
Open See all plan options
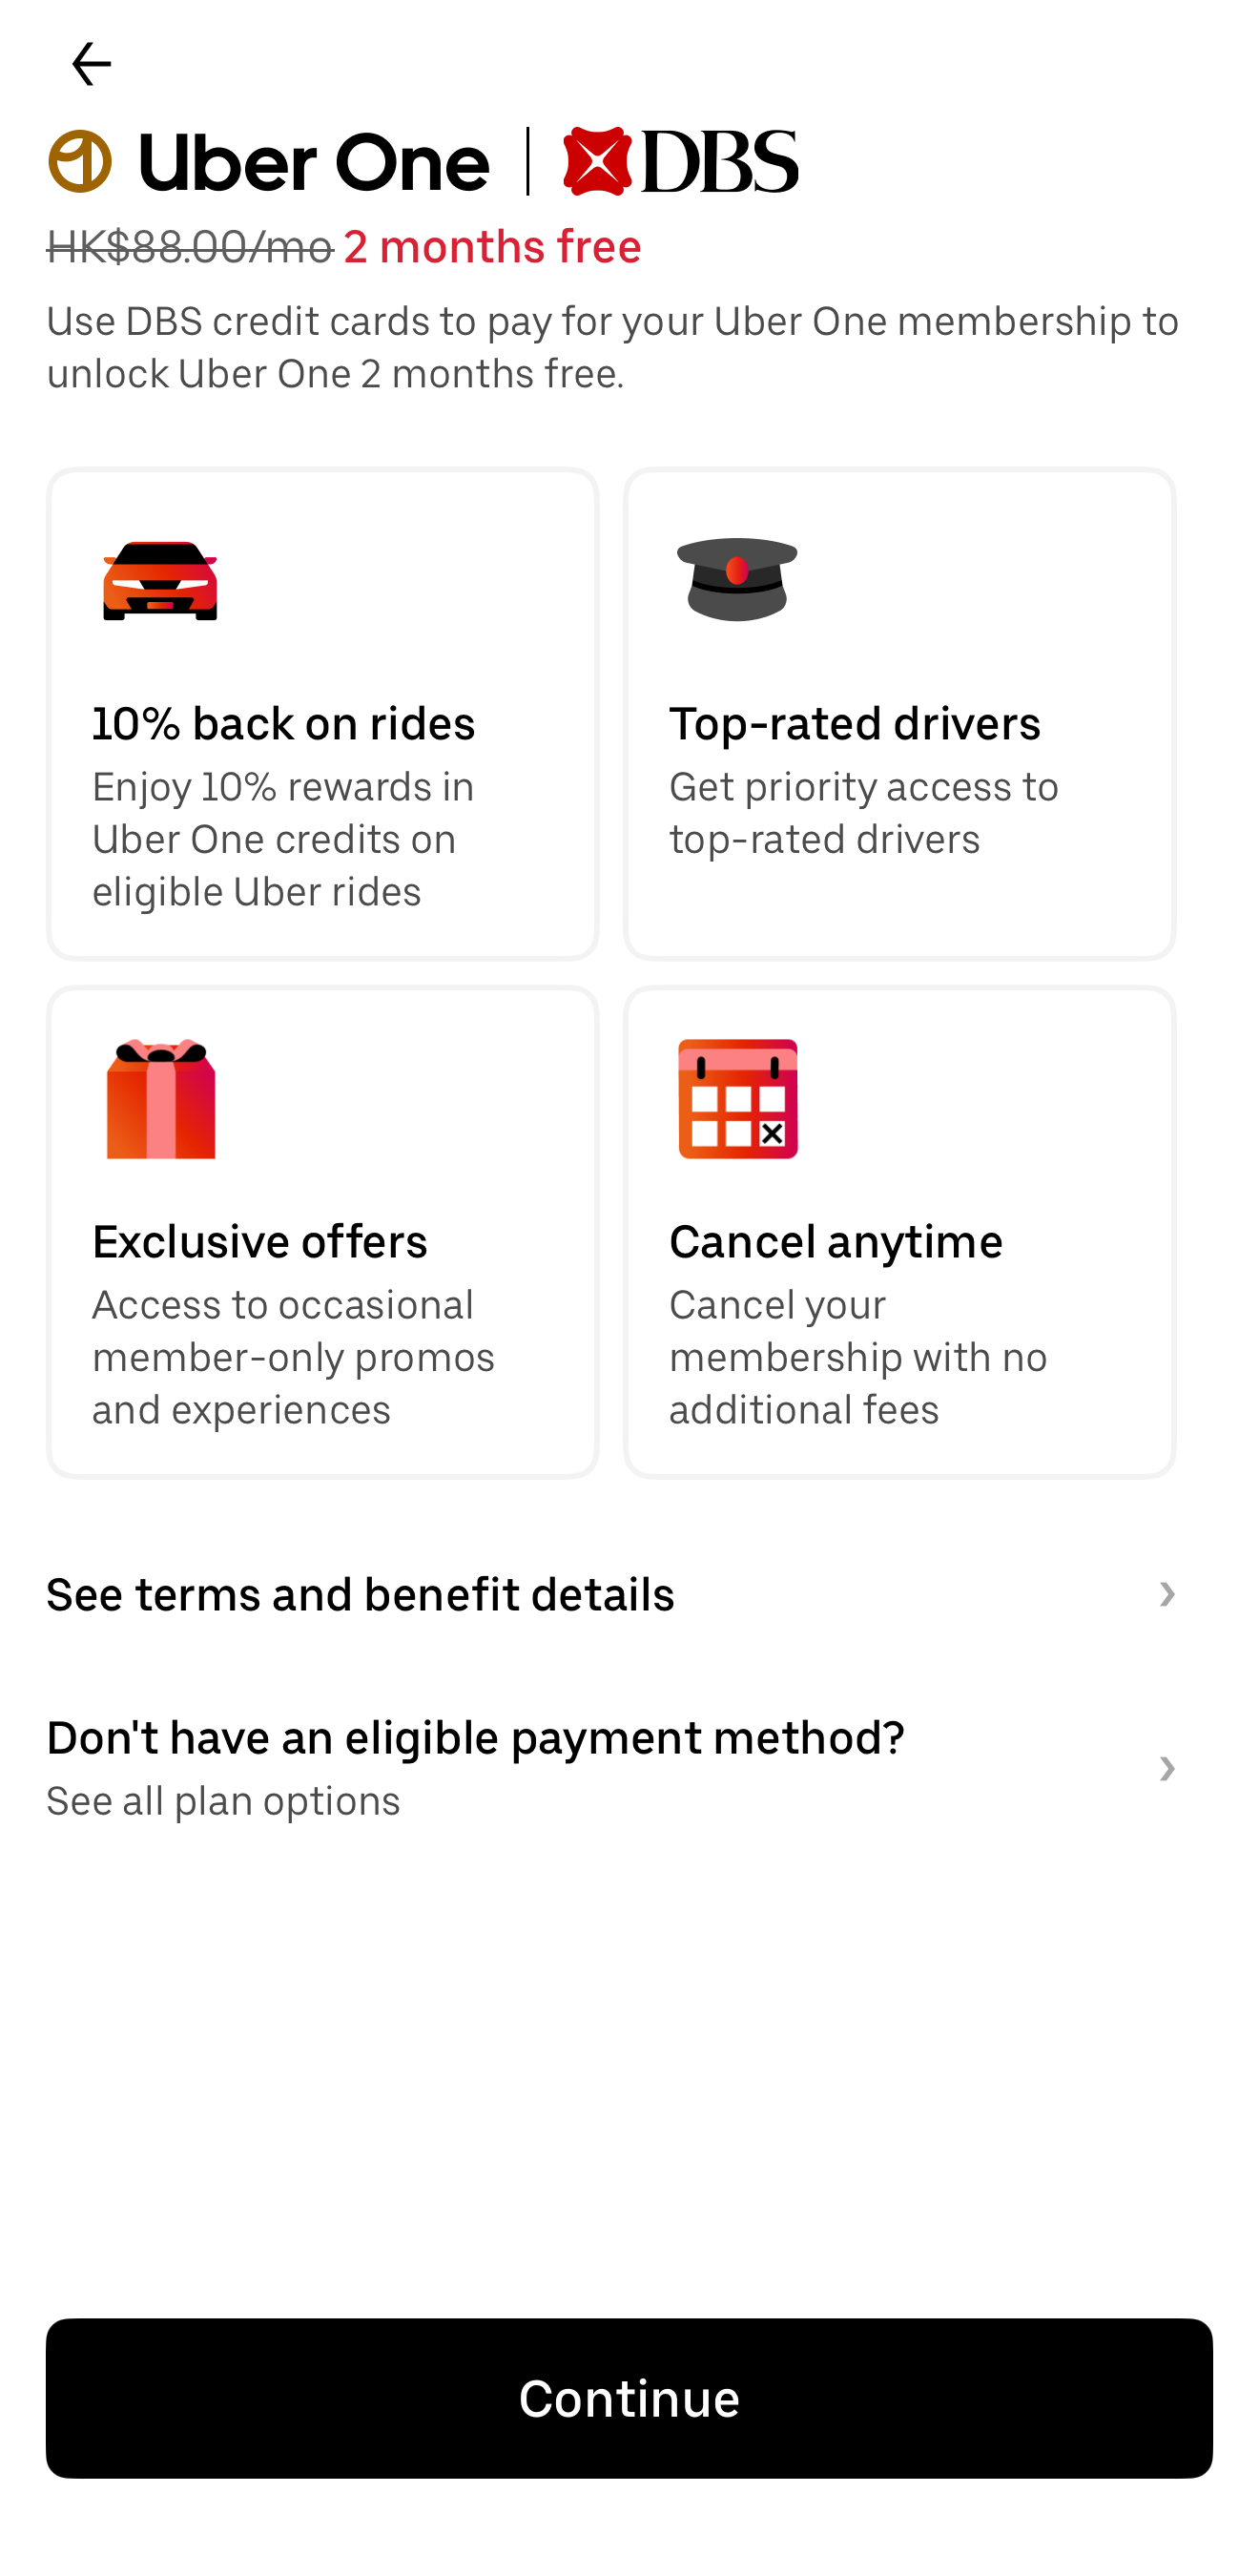click(x=224, y=1801)
